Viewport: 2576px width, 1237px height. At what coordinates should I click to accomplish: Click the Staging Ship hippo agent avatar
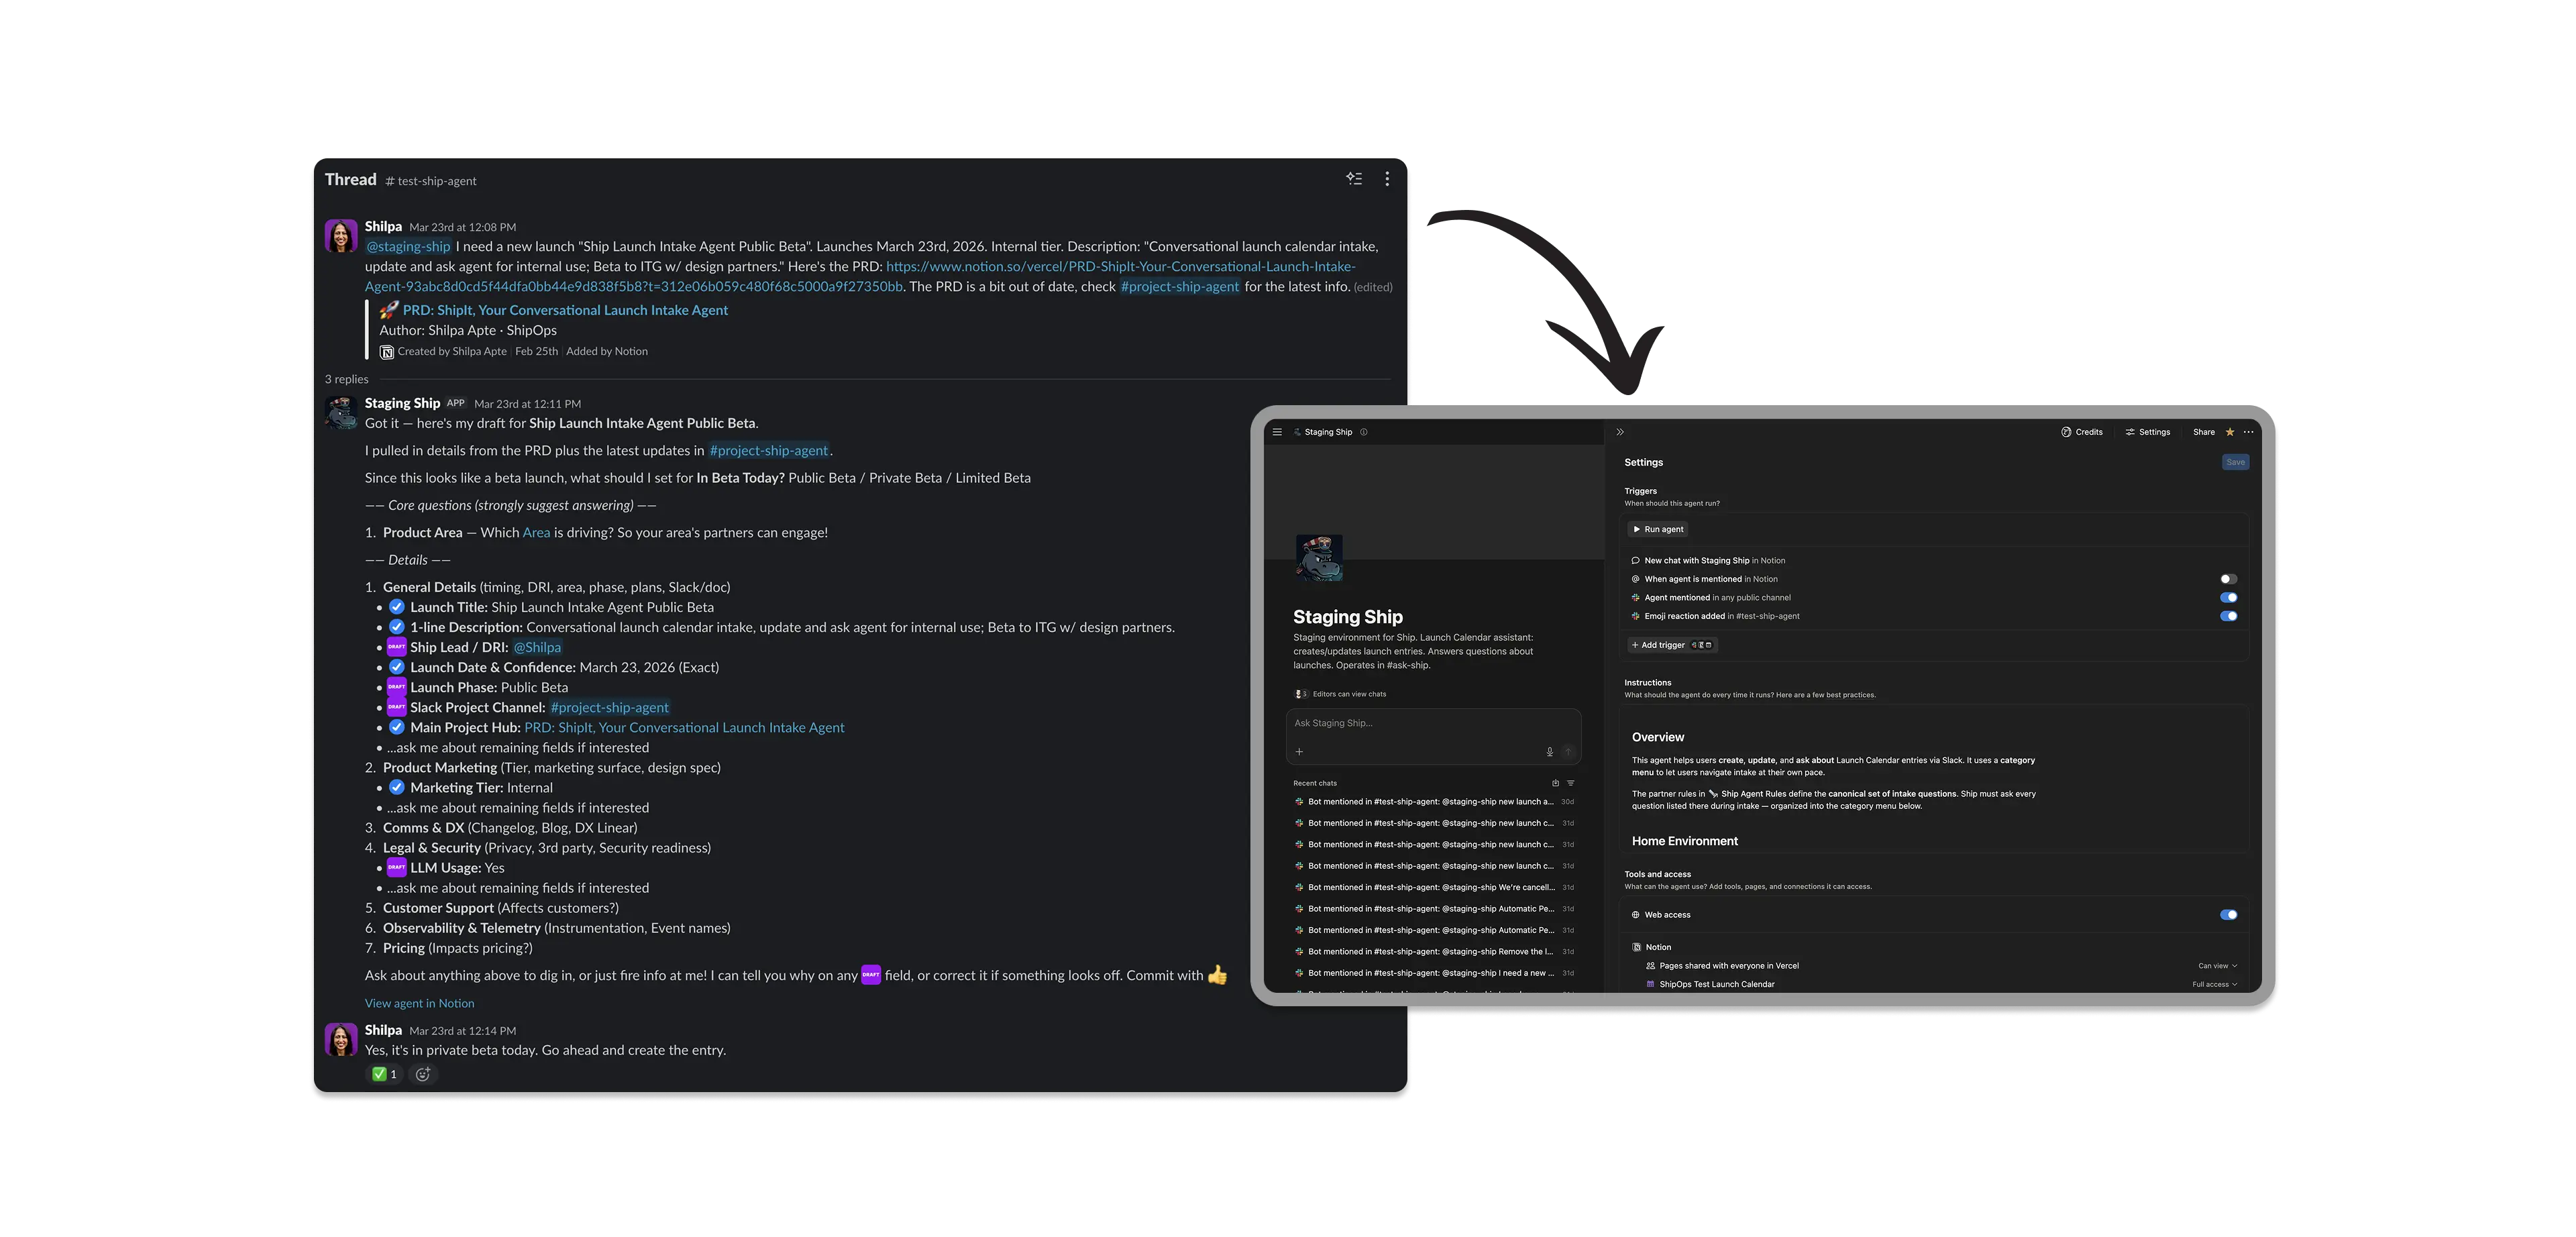tap(1319, 558)
